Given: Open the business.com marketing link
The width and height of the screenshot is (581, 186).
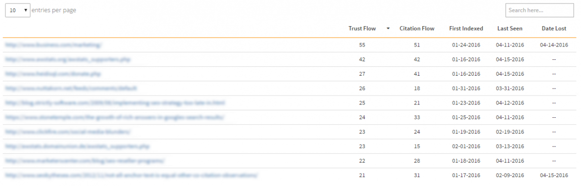Looking at the screenshot, I should point(53,45).
